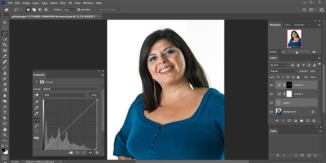Open the Window menu

[x=88, y=3]
